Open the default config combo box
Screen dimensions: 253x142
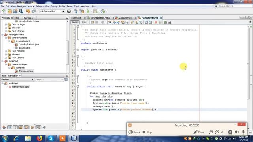(52, 11)
